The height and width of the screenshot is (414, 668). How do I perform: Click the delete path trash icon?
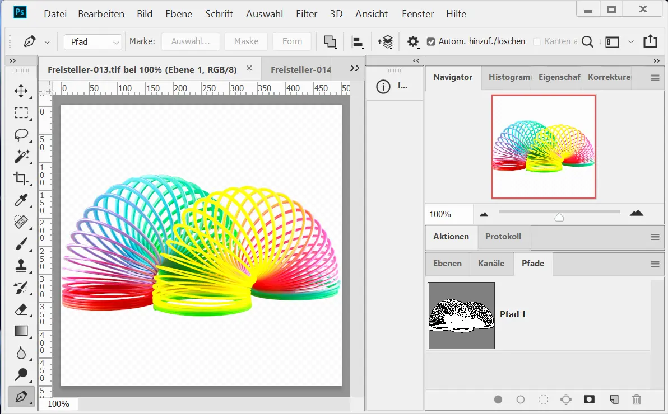pos(636,399)
